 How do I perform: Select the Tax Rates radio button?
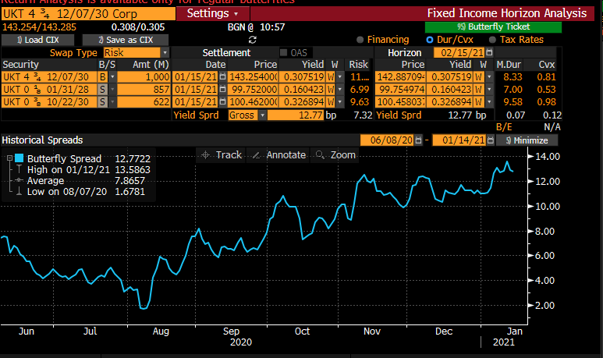point(492,40)
